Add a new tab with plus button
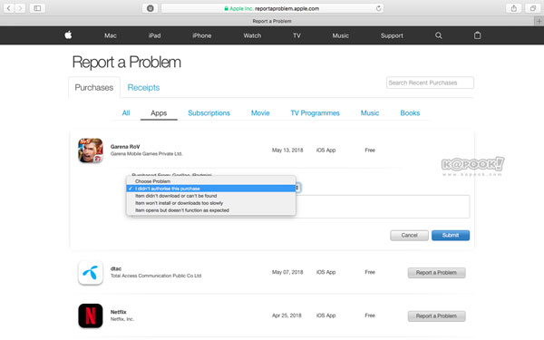Screen dimensions: 544x340 coord(539,21)
